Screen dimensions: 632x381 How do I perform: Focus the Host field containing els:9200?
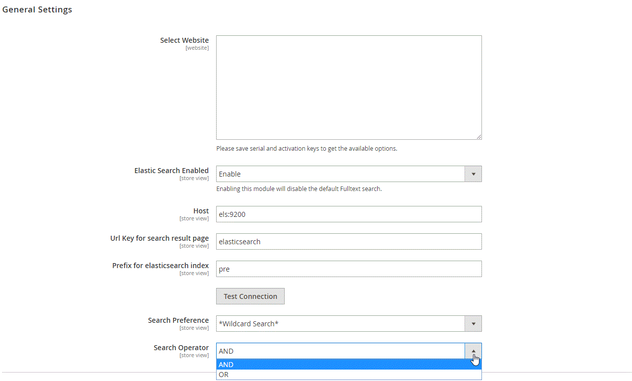(x=348, y=214)
